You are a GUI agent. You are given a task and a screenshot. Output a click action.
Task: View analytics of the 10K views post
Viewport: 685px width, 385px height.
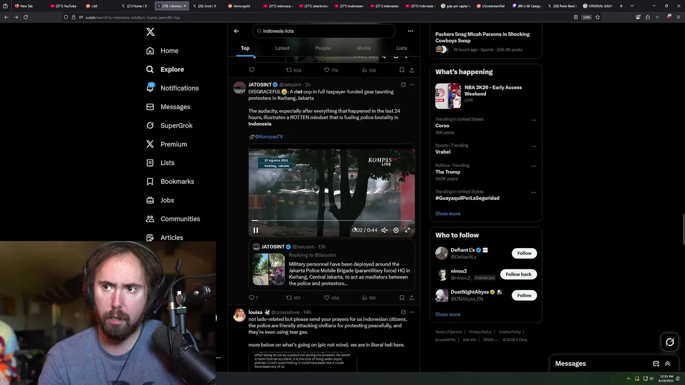point(369,70)
